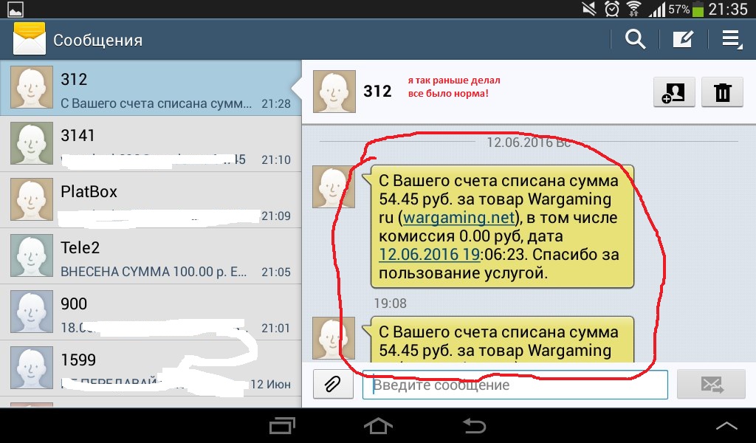Tap the alarm clock status icon

point(612,9)
